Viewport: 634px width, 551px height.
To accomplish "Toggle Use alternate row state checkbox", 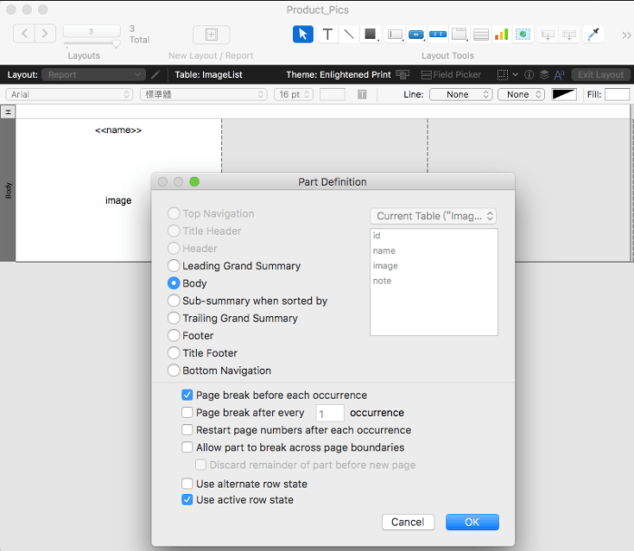I will pyautogui.click(x=188, y=484).
